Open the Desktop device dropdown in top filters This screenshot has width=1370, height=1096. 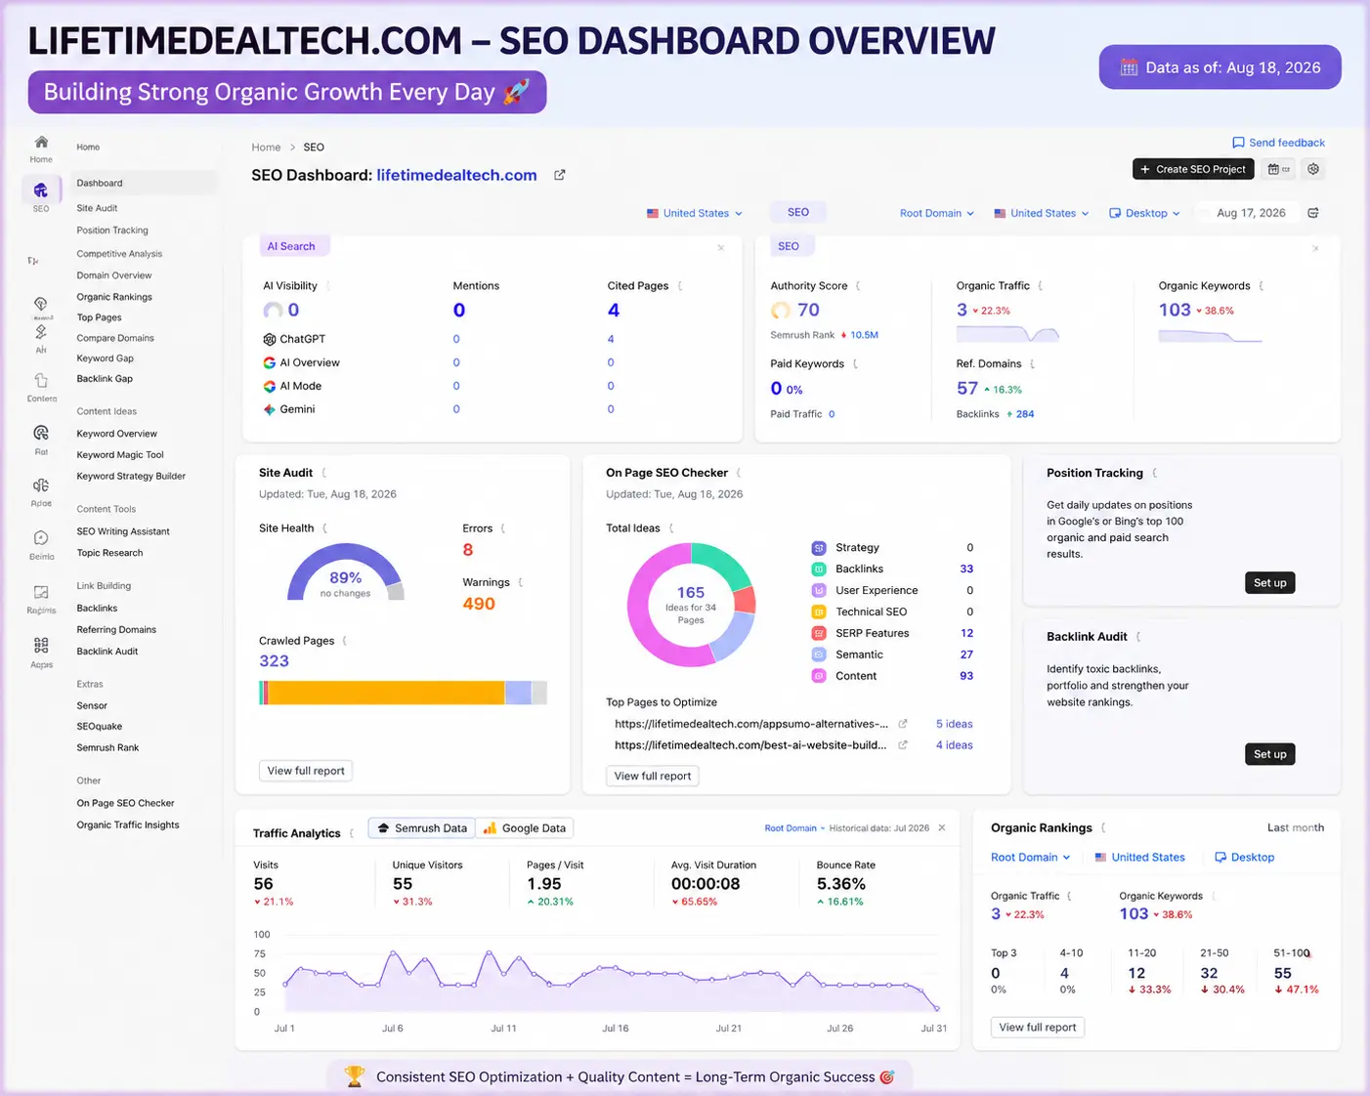[1145, 213]
